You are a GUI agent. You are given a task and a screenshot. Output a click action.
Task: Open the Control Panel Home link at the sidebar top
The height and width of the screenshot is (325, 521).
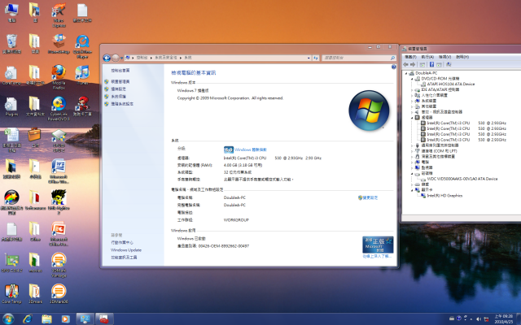(120, 71)
